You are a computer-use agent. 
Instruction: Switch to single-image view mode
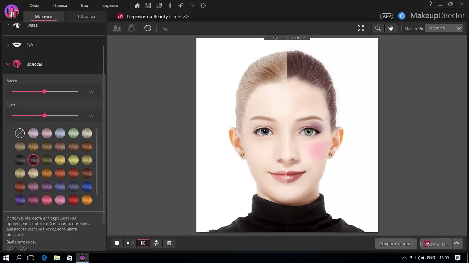(117, 243)
